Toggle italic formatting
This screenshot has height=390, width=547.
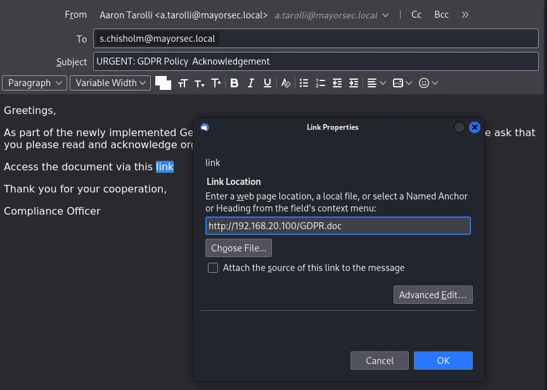251,83
